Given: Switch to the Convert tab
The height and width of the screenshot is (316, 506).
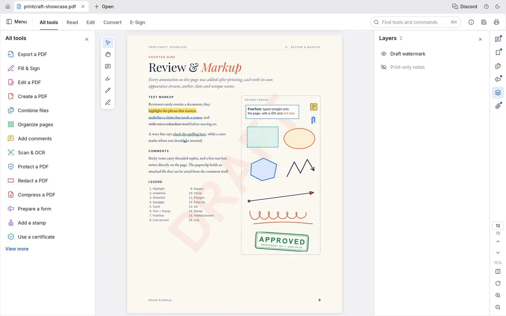Looking at the screenshot, I should click(112, 22).
